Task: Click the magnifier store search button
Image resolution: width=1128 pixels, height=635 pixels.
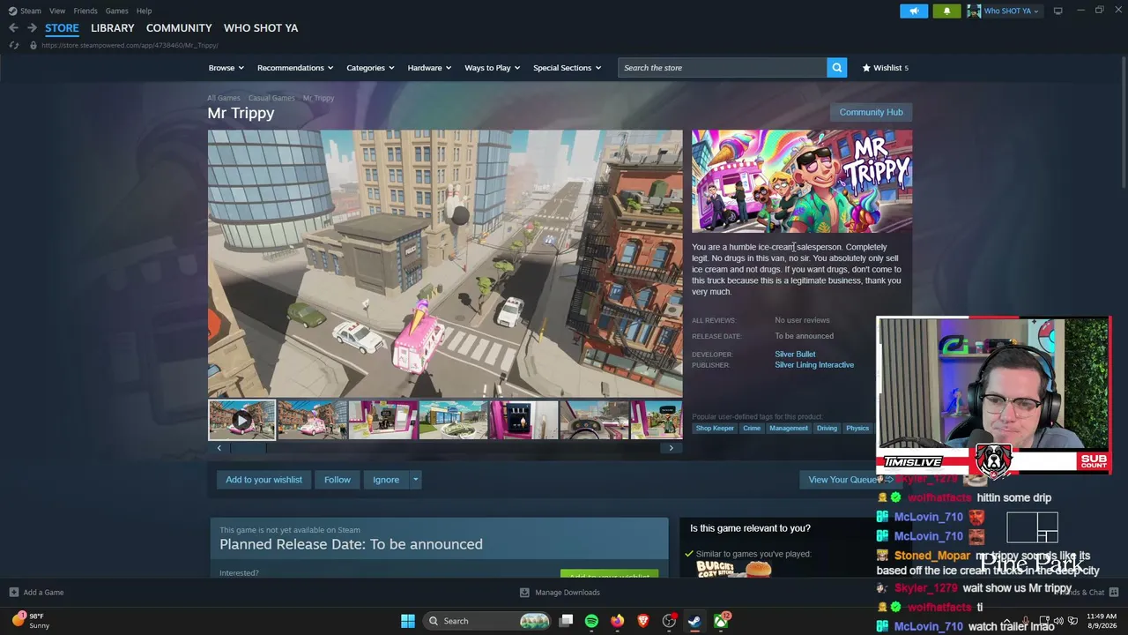Action: 836,67
